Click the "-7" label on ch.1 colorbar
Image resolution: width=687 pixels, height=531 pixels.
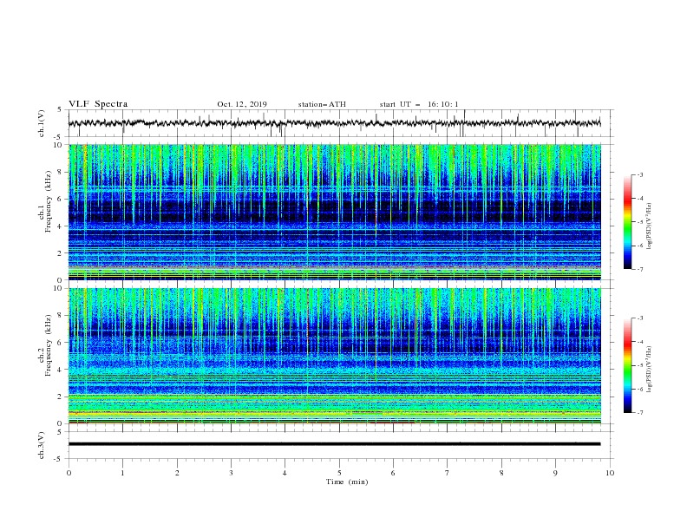[640, 269]
